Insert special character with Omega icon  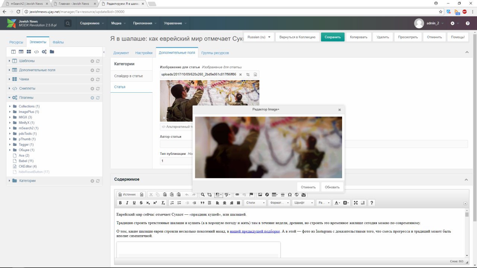(x=290, y=195)
